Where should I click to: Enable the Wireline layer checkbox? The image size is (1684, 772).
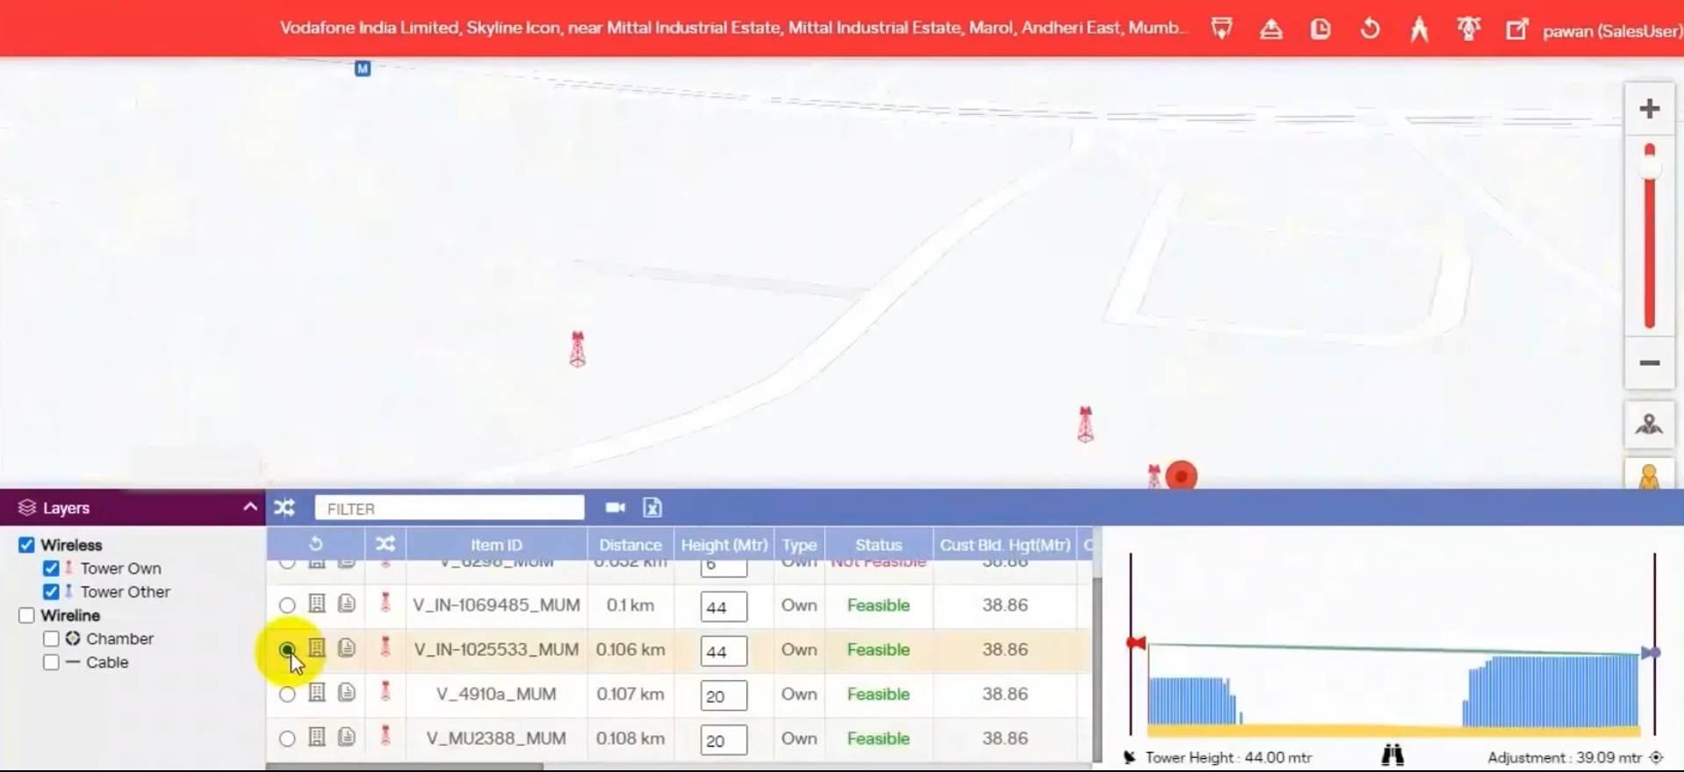26,616
